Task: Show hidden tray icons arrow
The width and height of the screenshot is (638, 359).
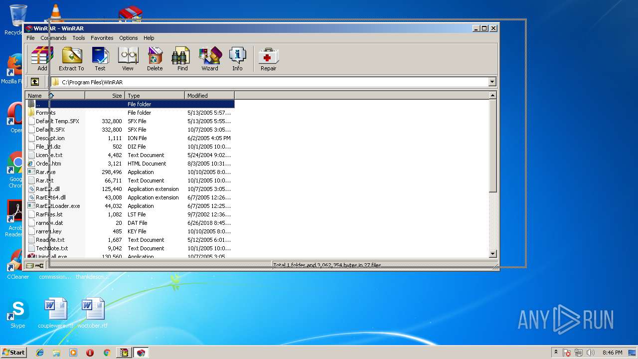Action: [x=556, y=353]
